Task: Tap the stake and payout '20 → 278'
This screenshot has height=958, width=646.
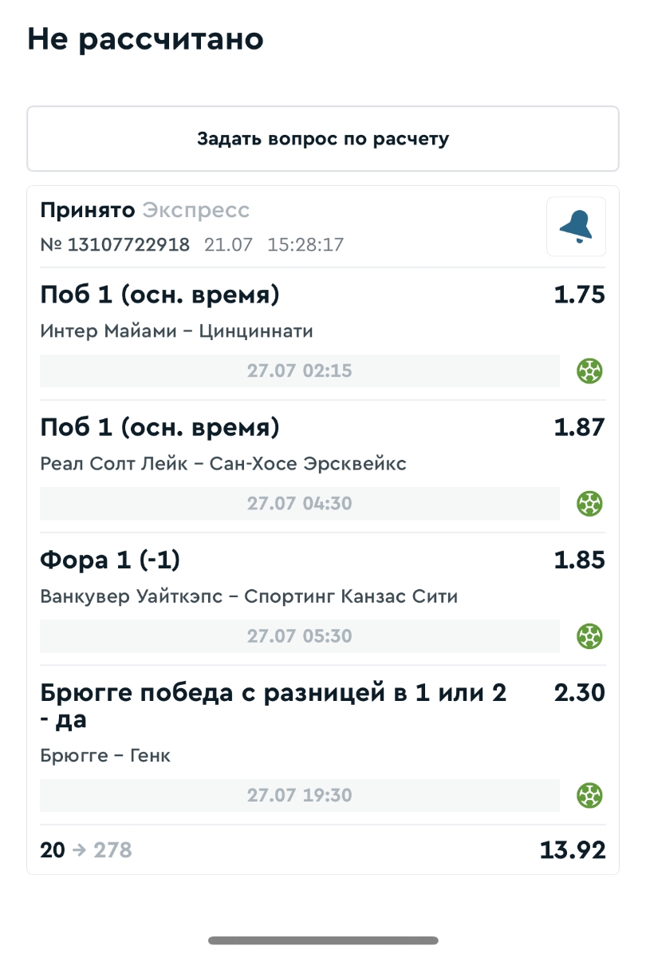Action: click(86, 850)
